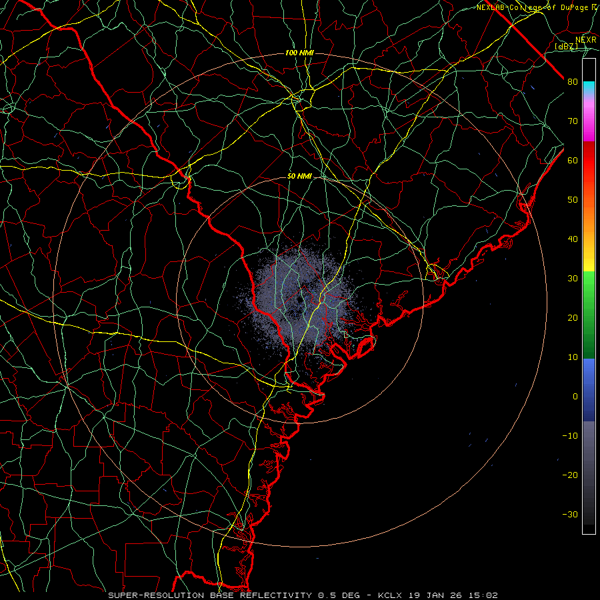Click the KCLX radar site at clutter center
The height and width of the screenshot is (600, 600).
coord(299,300)
